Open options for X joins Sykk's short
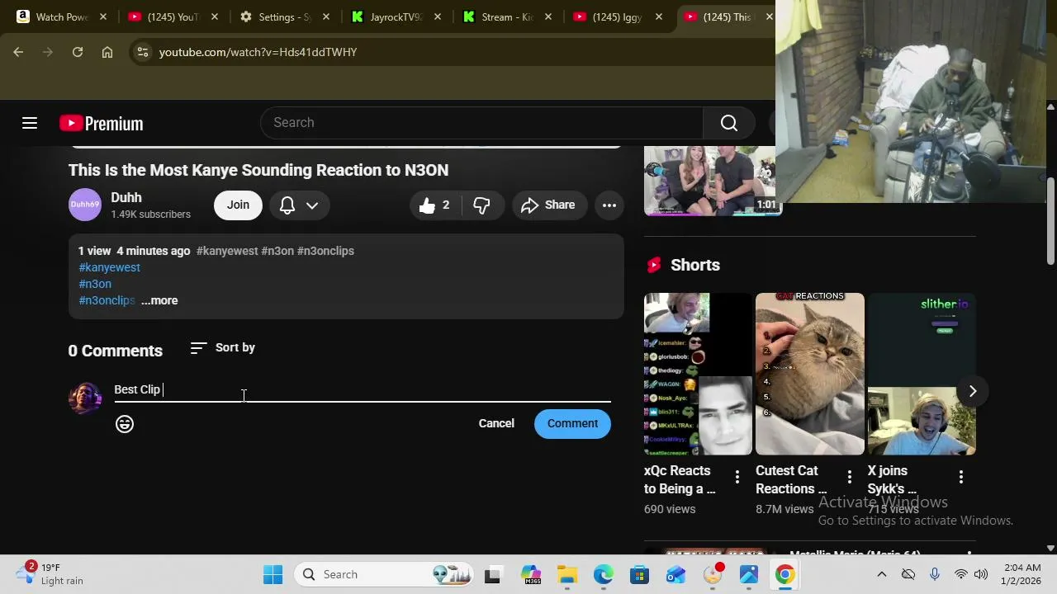Screen dimensions: 1057x594 961,477
